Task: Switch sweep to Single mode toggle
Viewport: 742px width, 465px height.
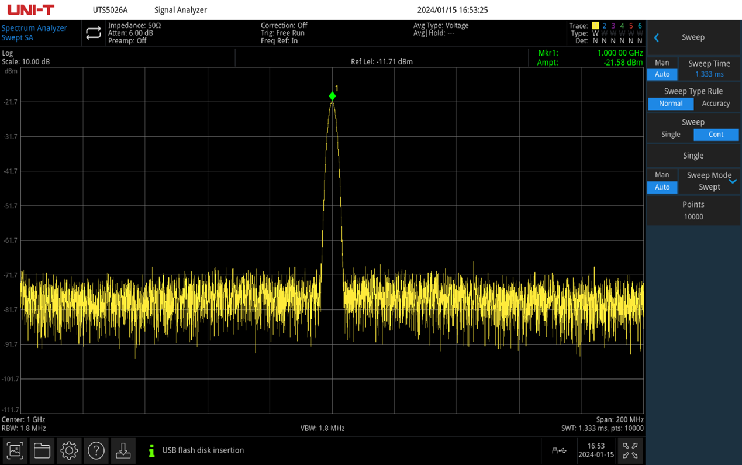Action: (671, 135)
